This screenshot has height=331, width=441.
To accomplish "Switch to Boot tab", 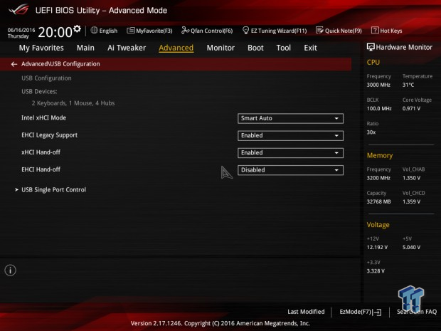I will (x=255, y=48).
